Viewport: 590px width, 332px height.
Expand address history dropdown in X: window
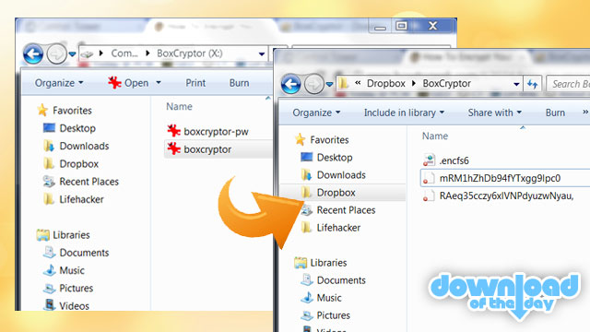(262, 54)
